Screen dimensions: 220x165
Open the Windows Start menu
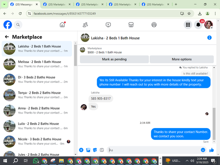coord(5,161)
